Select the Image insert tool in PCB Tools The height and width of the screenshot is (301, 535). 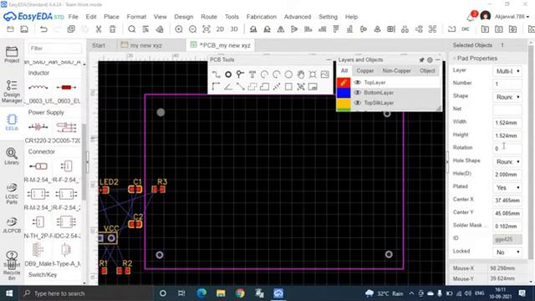[x=325, y=74]
